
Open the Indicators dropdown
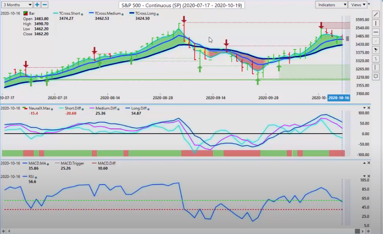point(331,5)
